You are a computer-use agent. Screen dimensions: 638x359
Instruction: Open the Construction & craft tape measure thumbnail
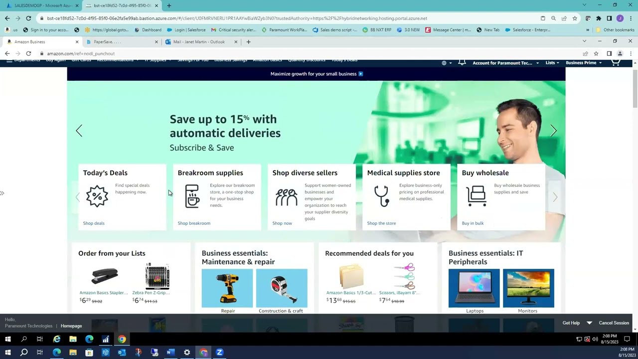tap(282, 288)
